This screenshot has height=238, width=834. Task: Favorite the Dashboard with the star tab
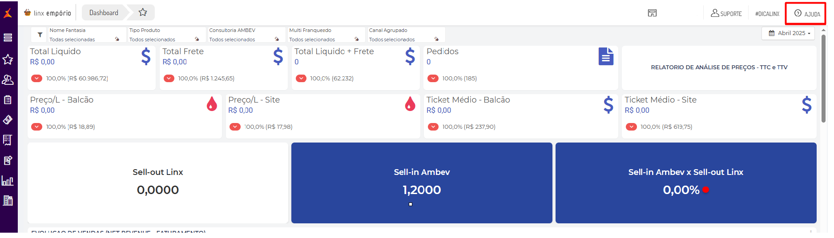coord(143,12)
